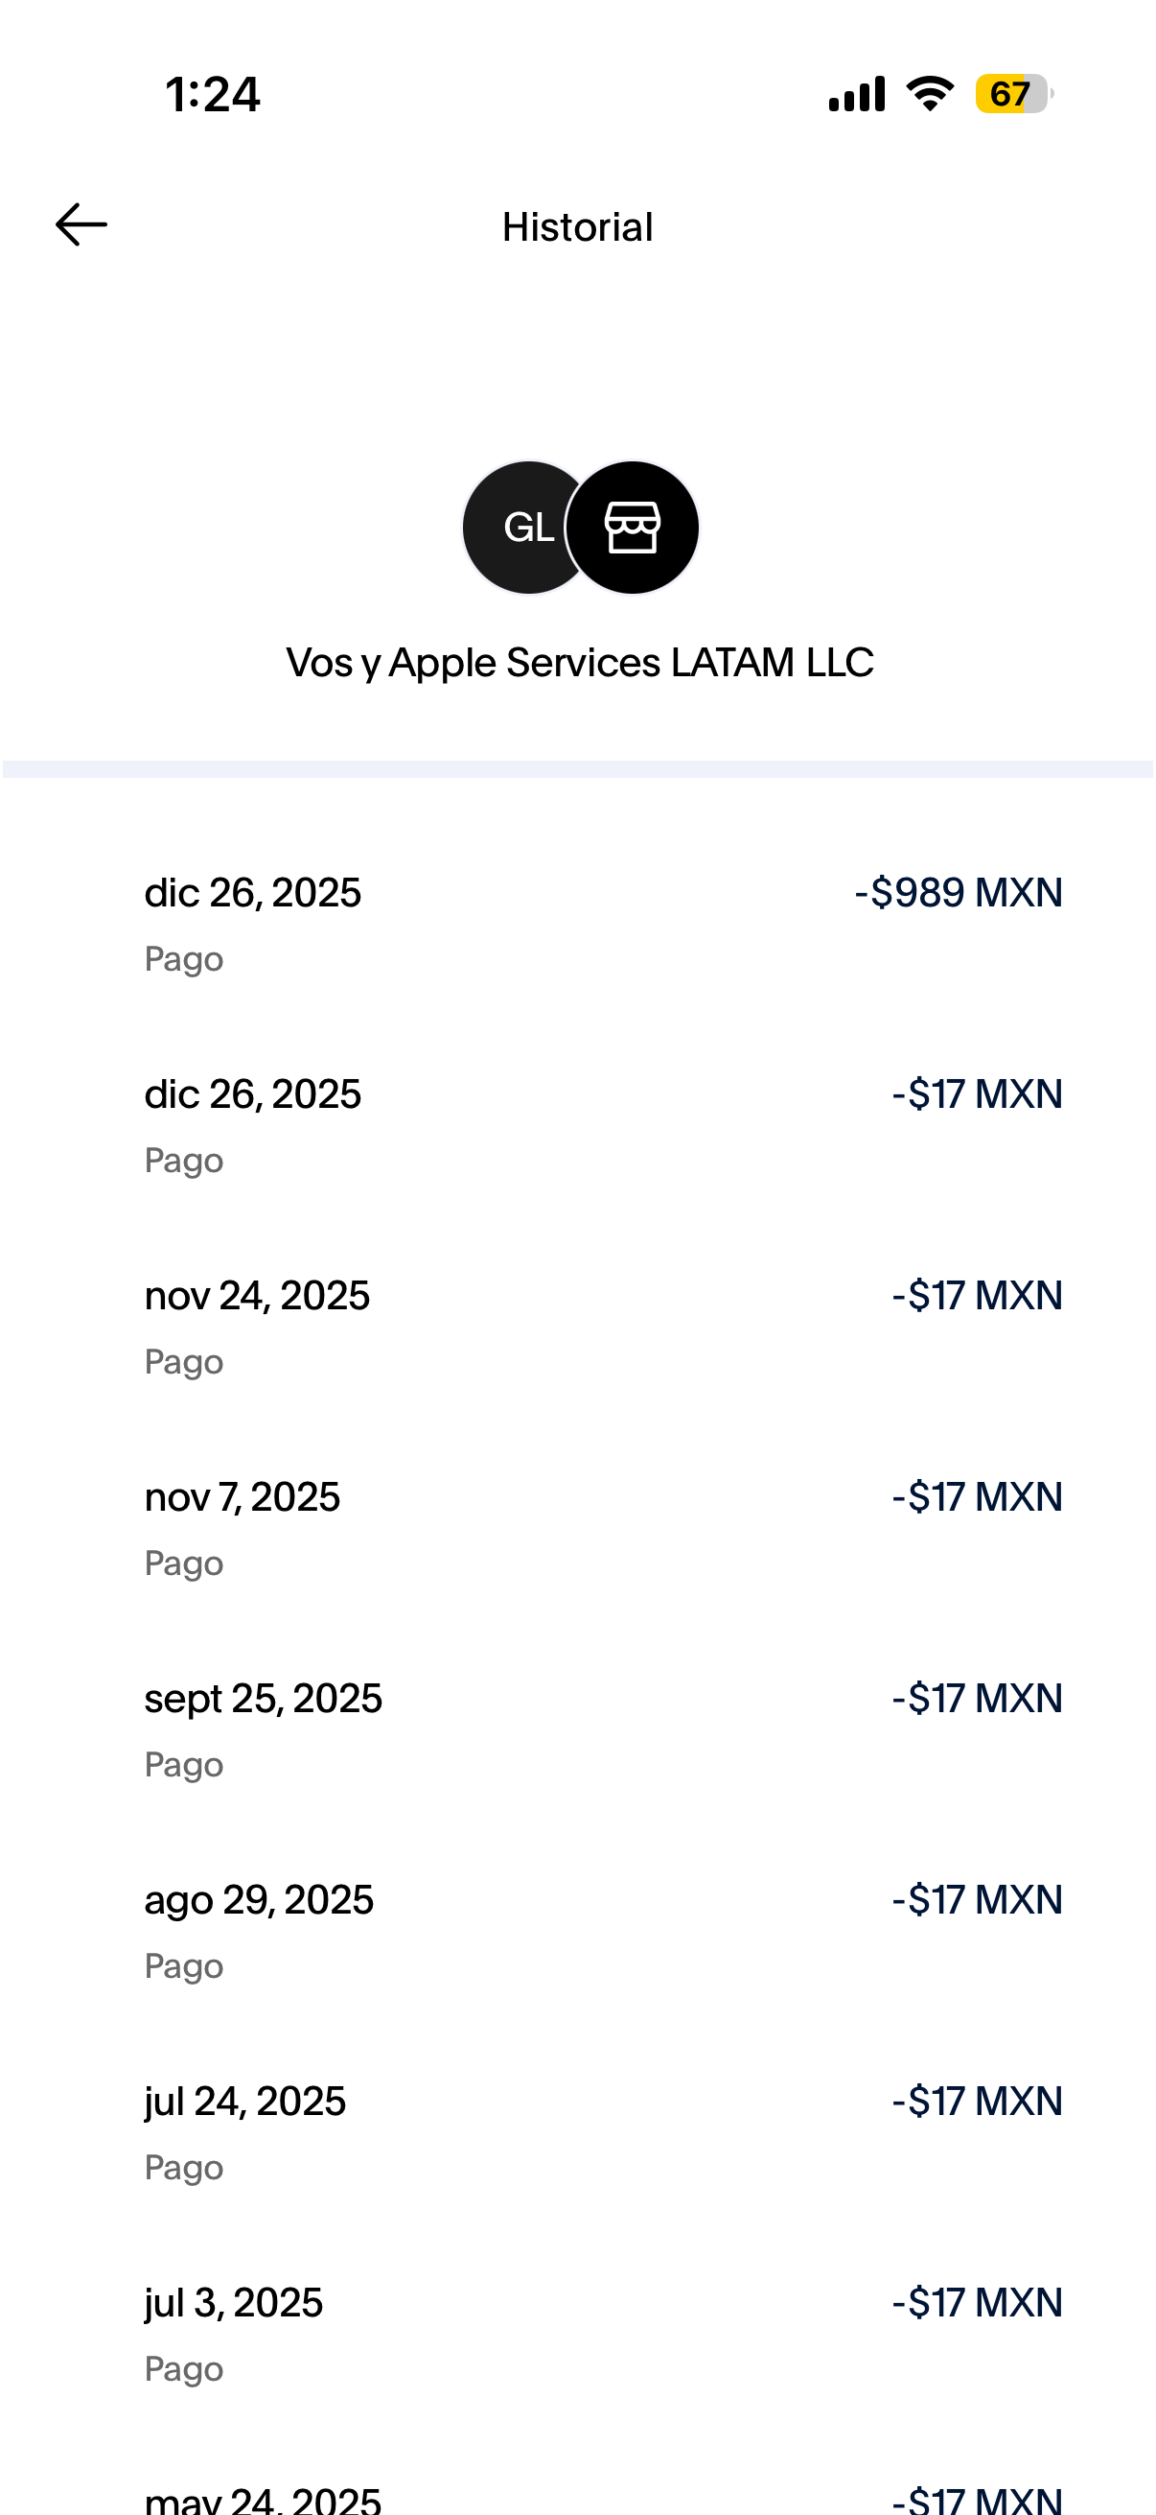Screen dimensions: 1156x2515
Task: Tap the merchant store icon
Action: 634,528
